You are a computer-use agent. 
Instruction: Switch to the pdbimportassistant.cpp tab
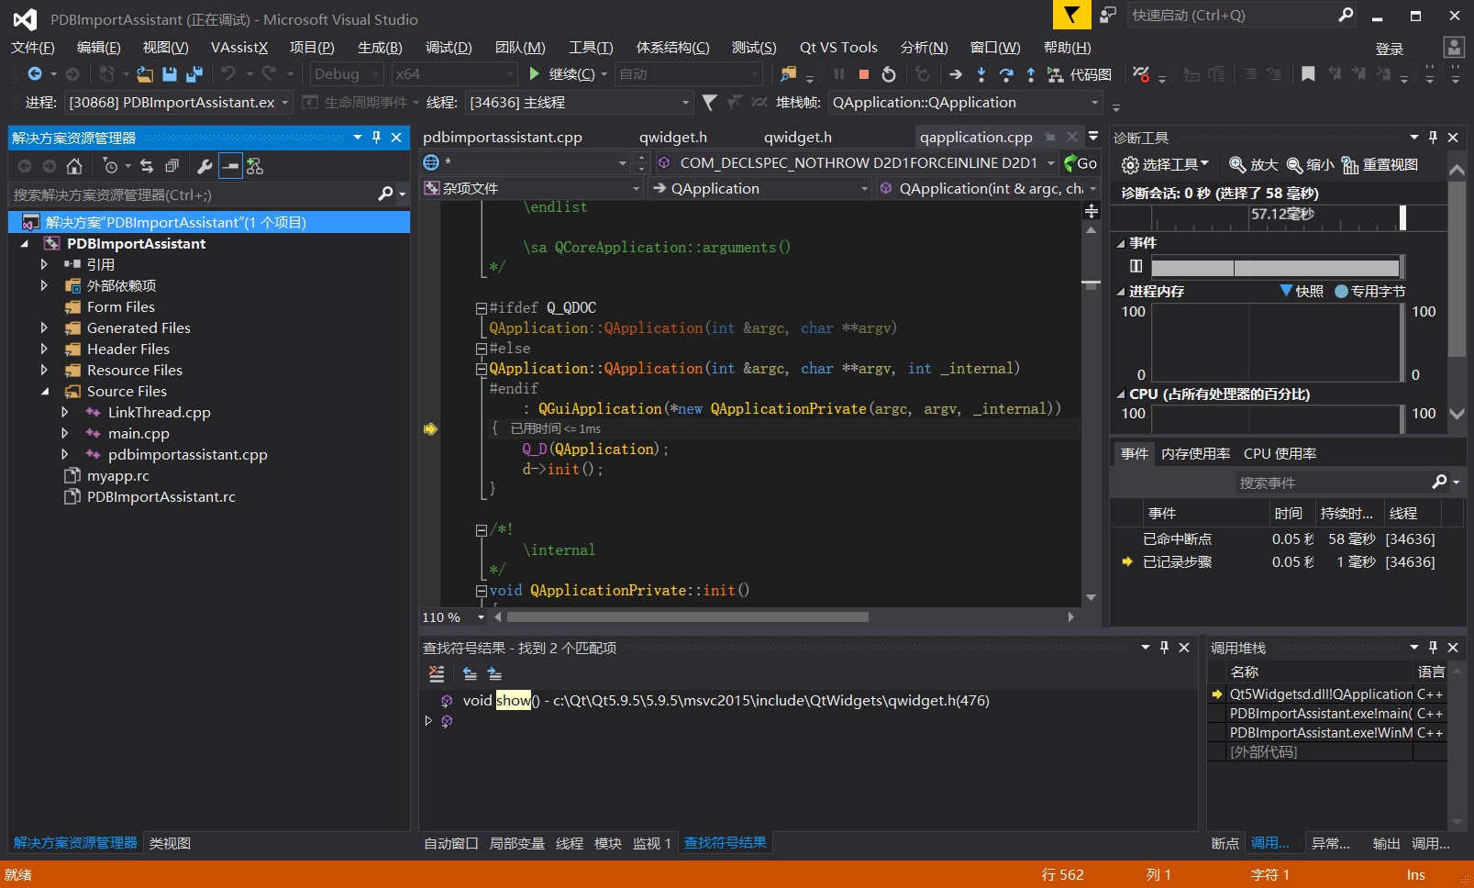click(x=503, y=138)
